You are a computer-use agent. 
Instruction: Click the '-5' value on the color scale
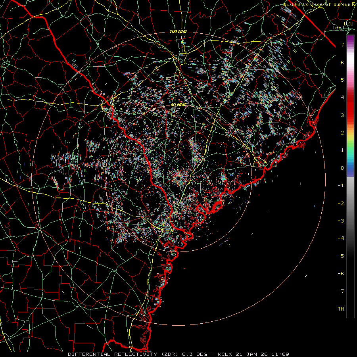coord(341,256)
